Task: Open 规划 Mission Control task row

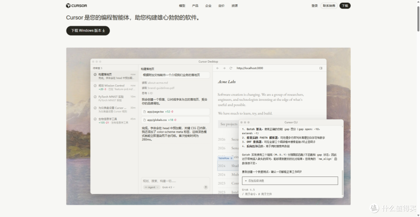Action: [114, 87]
